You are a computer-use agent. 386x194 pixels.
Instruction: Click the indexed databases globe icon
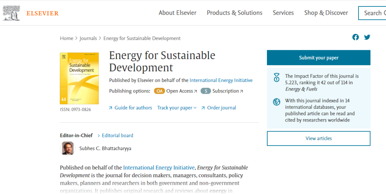(276, 102)
